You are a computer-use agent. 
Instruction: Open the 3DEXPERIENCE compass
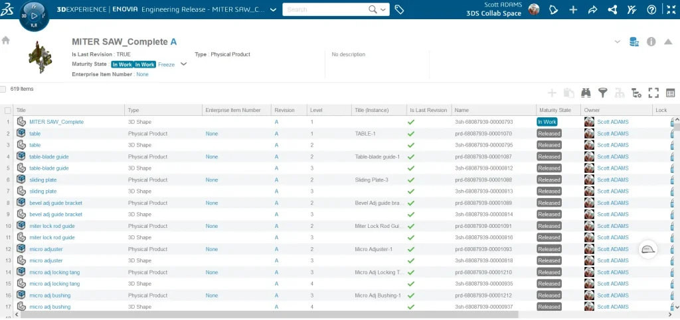click(x=33, y=15)
